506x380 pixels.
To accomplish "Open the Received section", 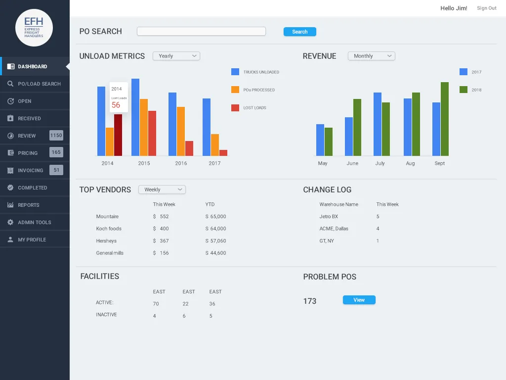I will [35, 118].
